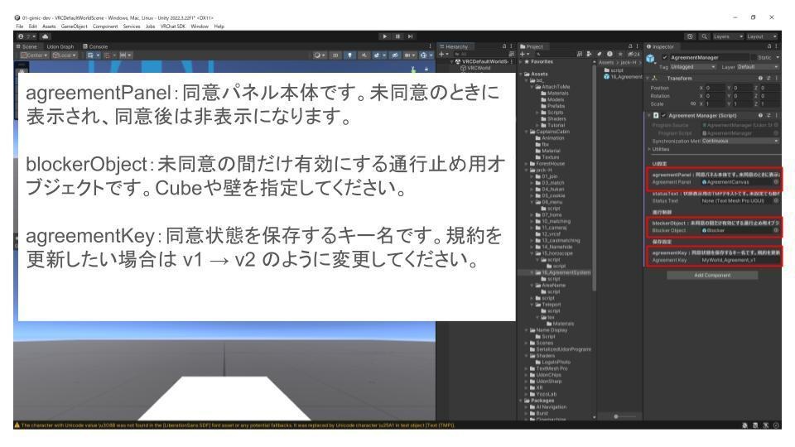Click the Add Component button

712,275
